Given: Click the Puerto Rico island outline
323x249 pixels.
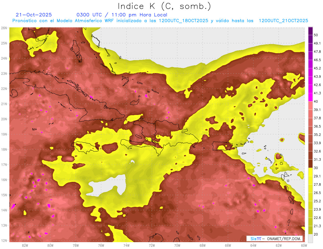Looking at the screenshot, I should pyautogui.click(x=221, y=146).
